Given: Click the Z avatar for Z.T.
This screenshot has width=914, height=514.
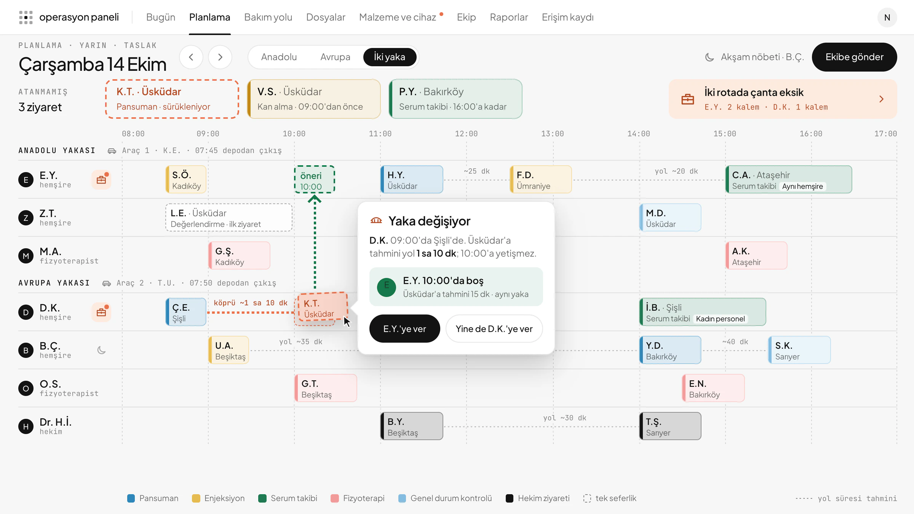Looking at the screenshot, I should (x=26, y=218).
